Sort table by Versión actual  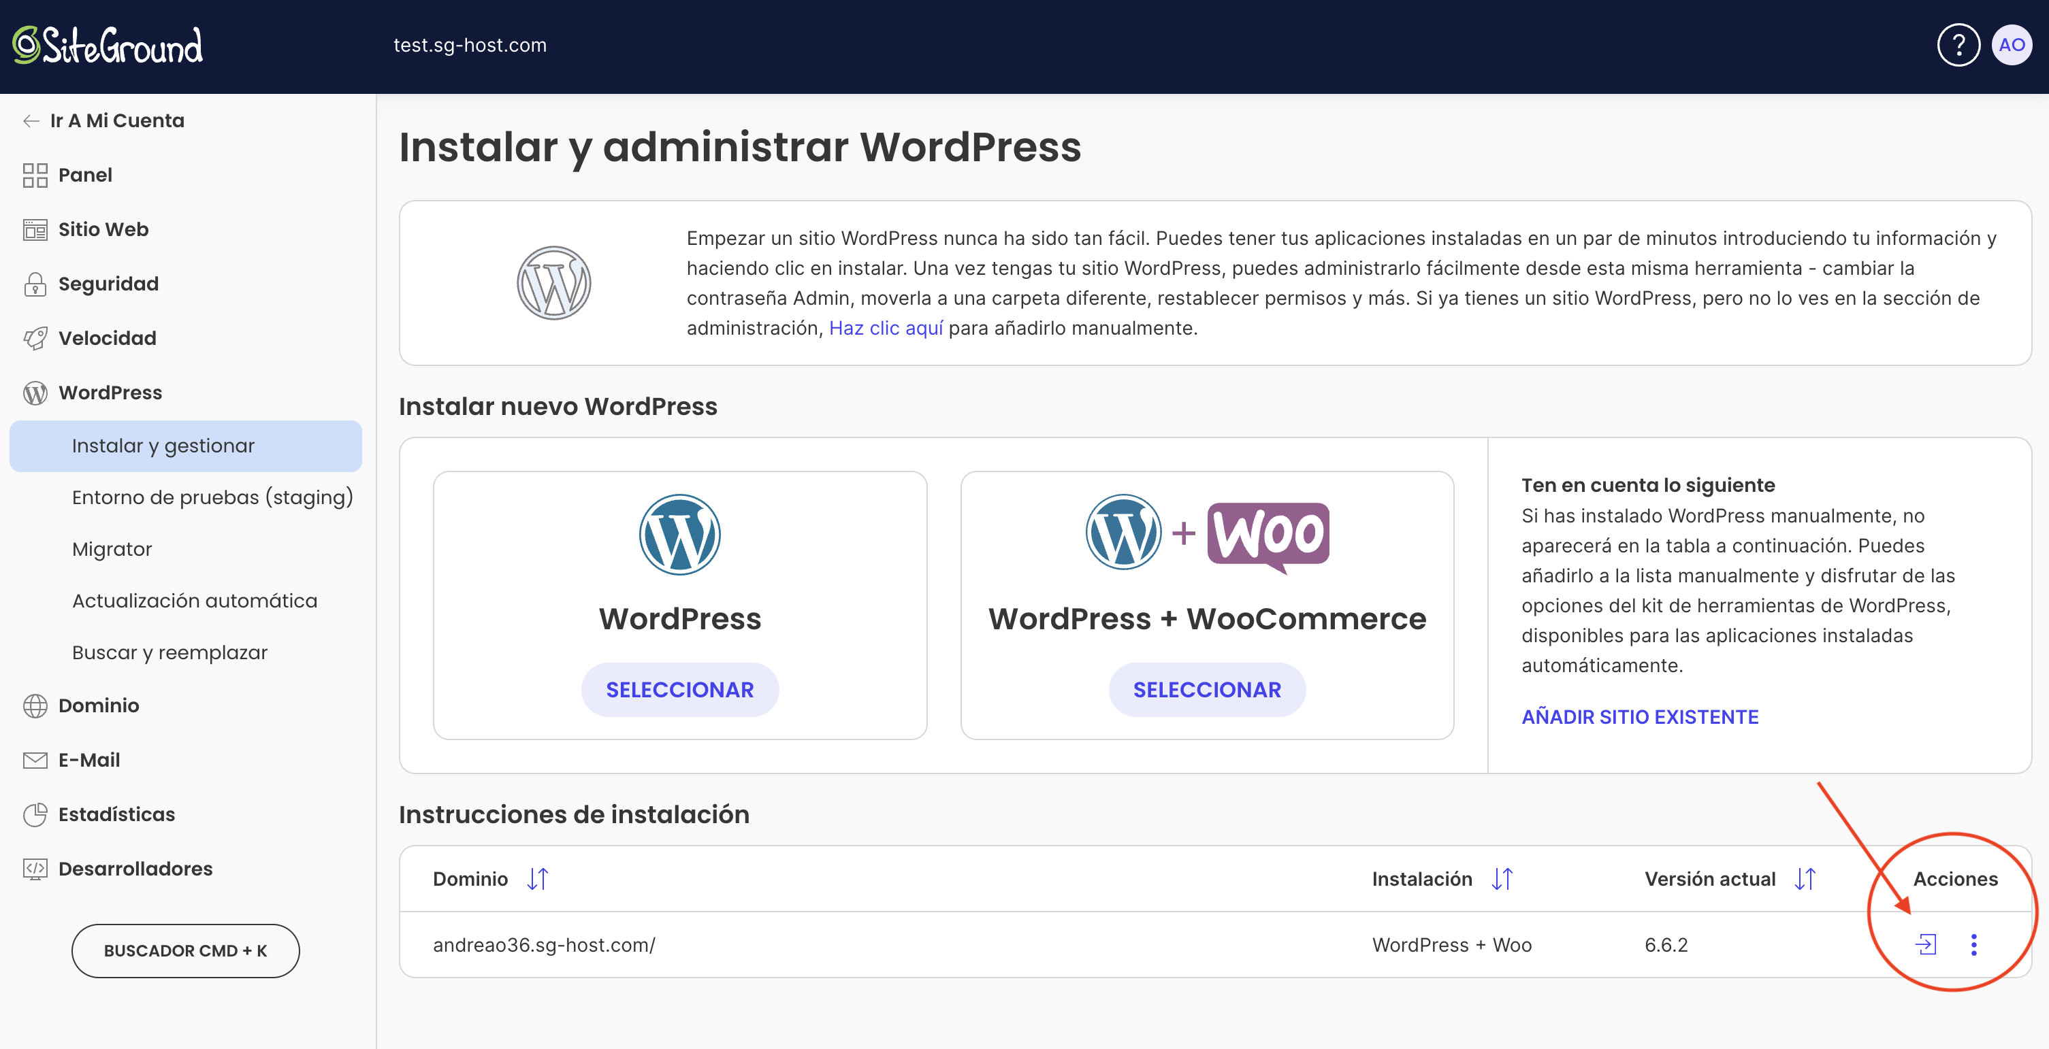pos(1805,879)
